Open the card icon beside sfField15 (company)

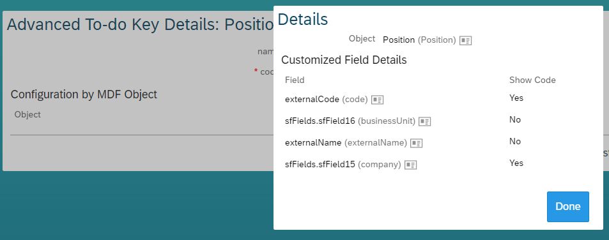pyautogui.click(x=410, y=165)
